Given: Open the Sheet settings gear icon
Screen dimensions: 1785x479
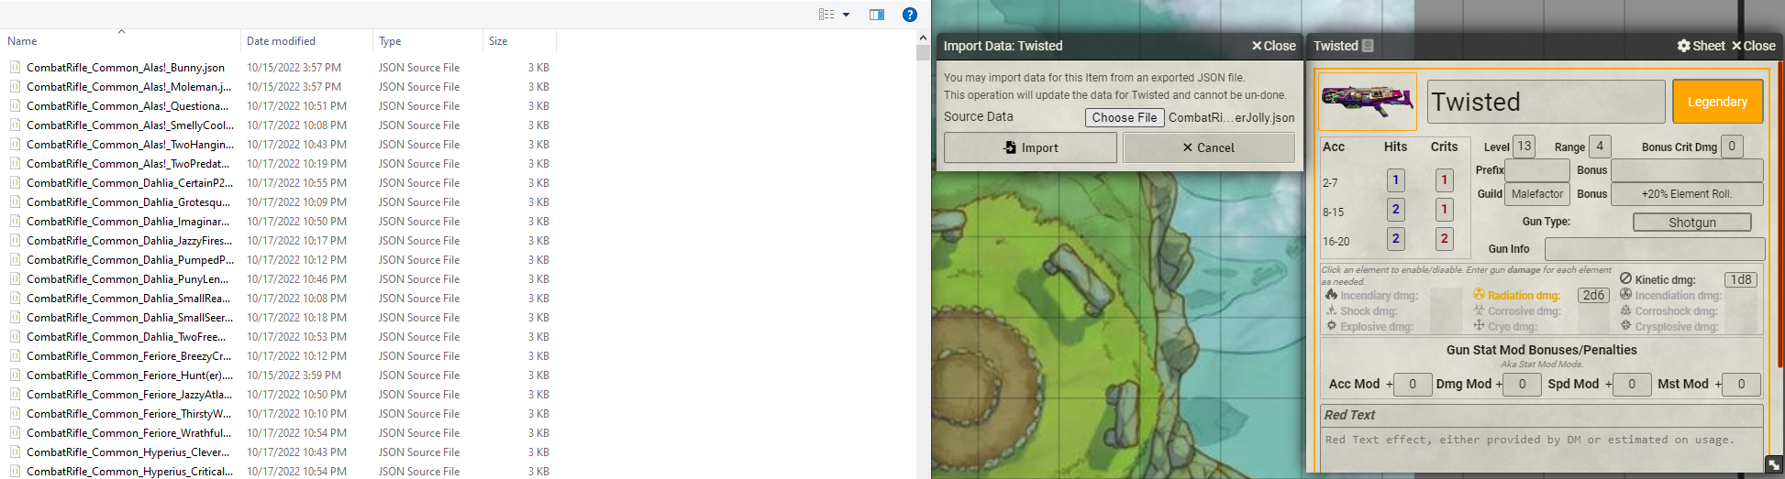Looking at the screenshot, I should pyautogui.click(x=1683, y=46).
